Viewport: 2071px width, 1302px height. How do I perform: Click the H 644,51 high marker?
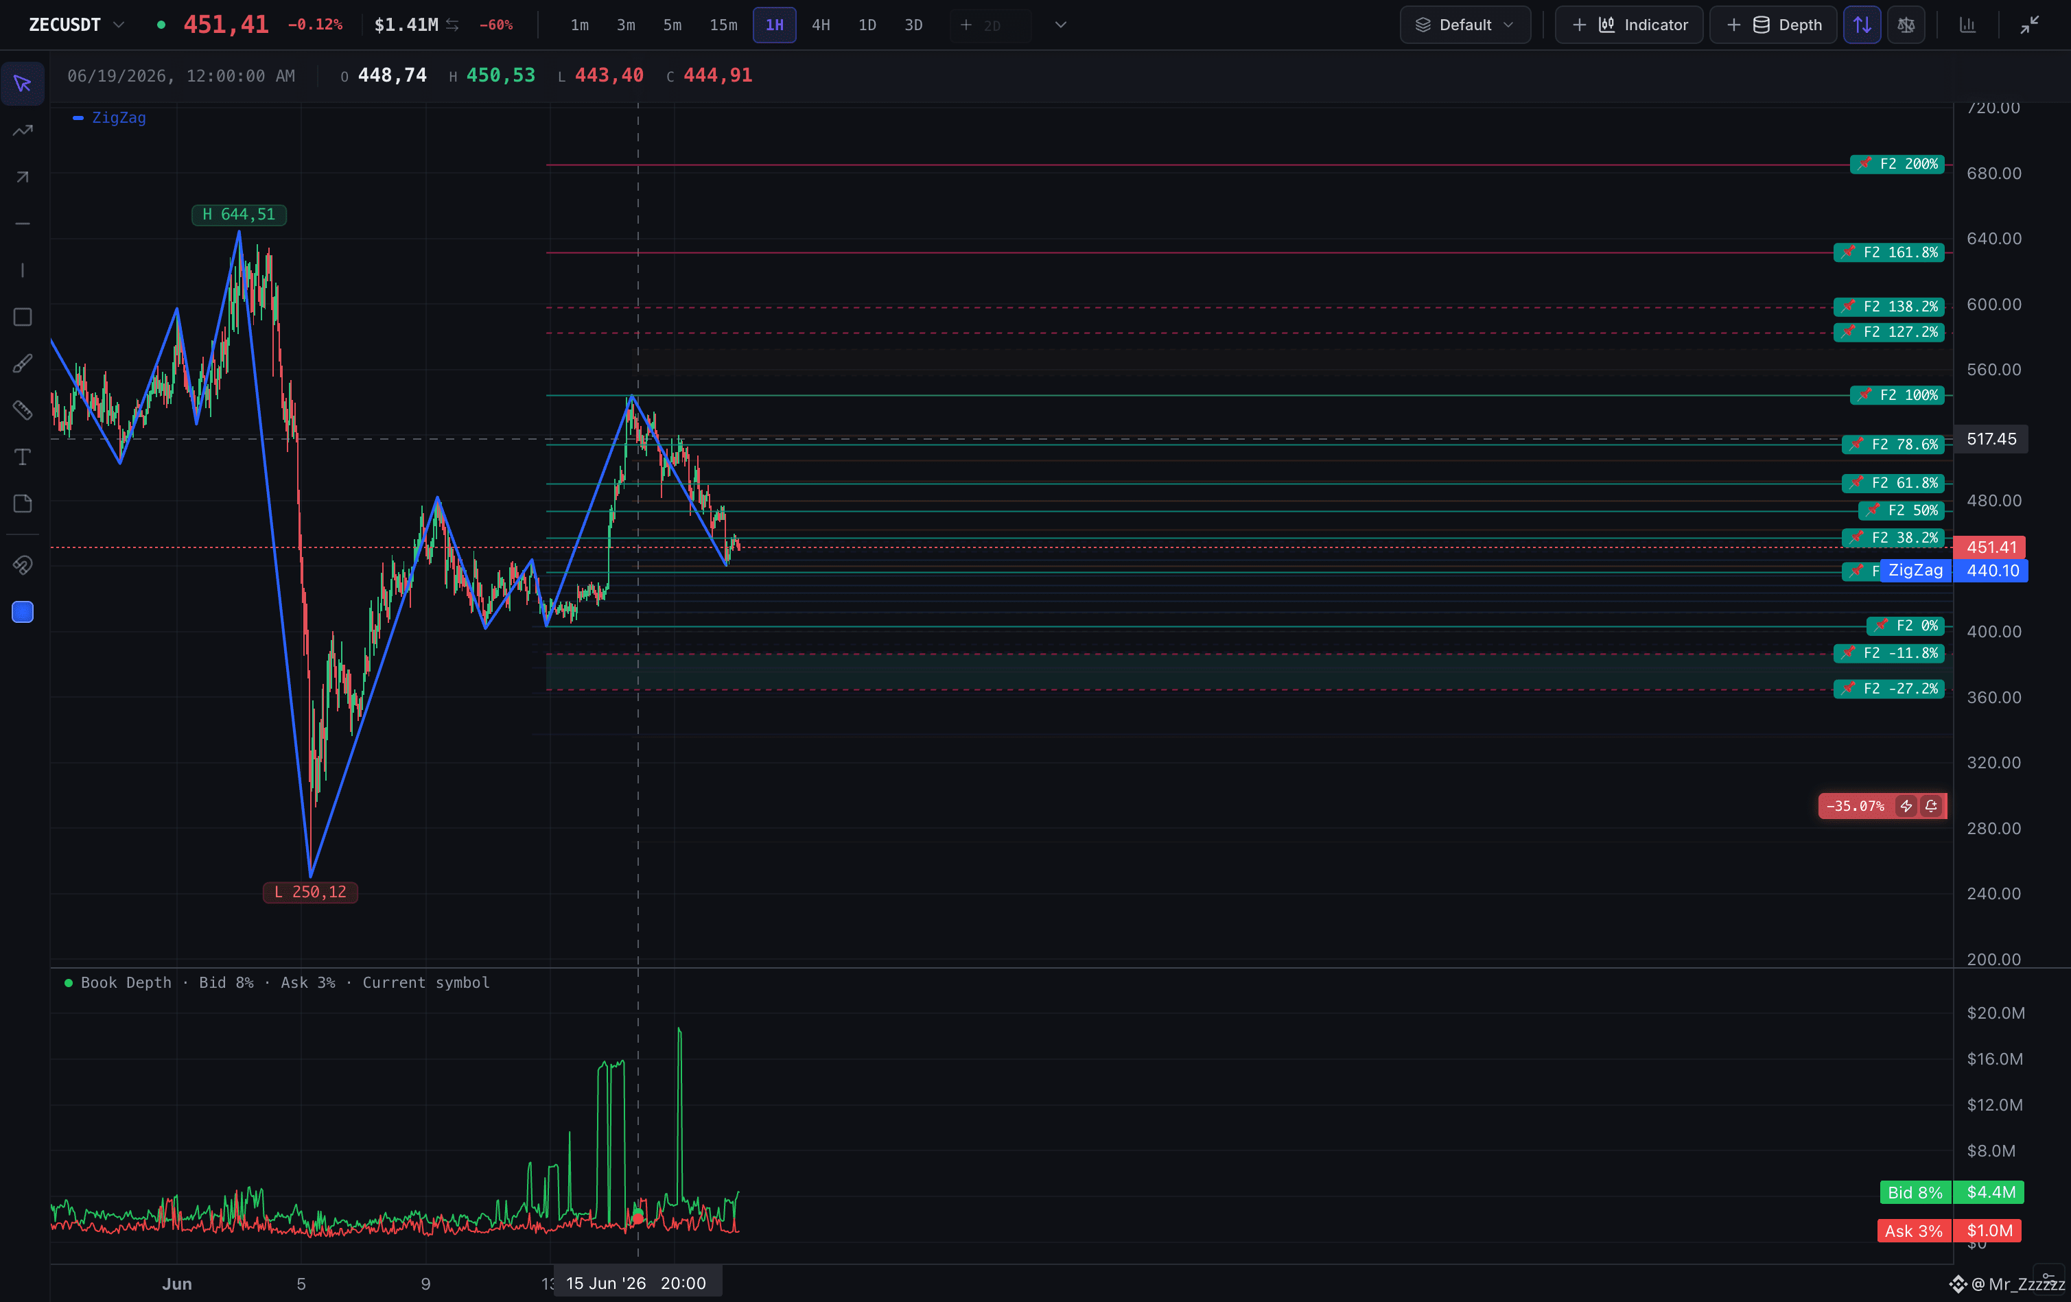(x=239, y=214)
